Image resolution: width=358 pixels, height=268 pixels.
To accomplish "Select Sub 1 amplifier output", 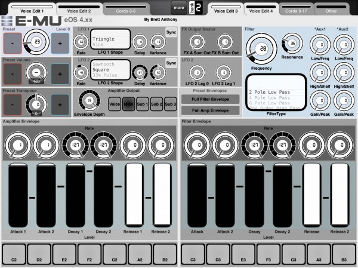I will 143,104.
